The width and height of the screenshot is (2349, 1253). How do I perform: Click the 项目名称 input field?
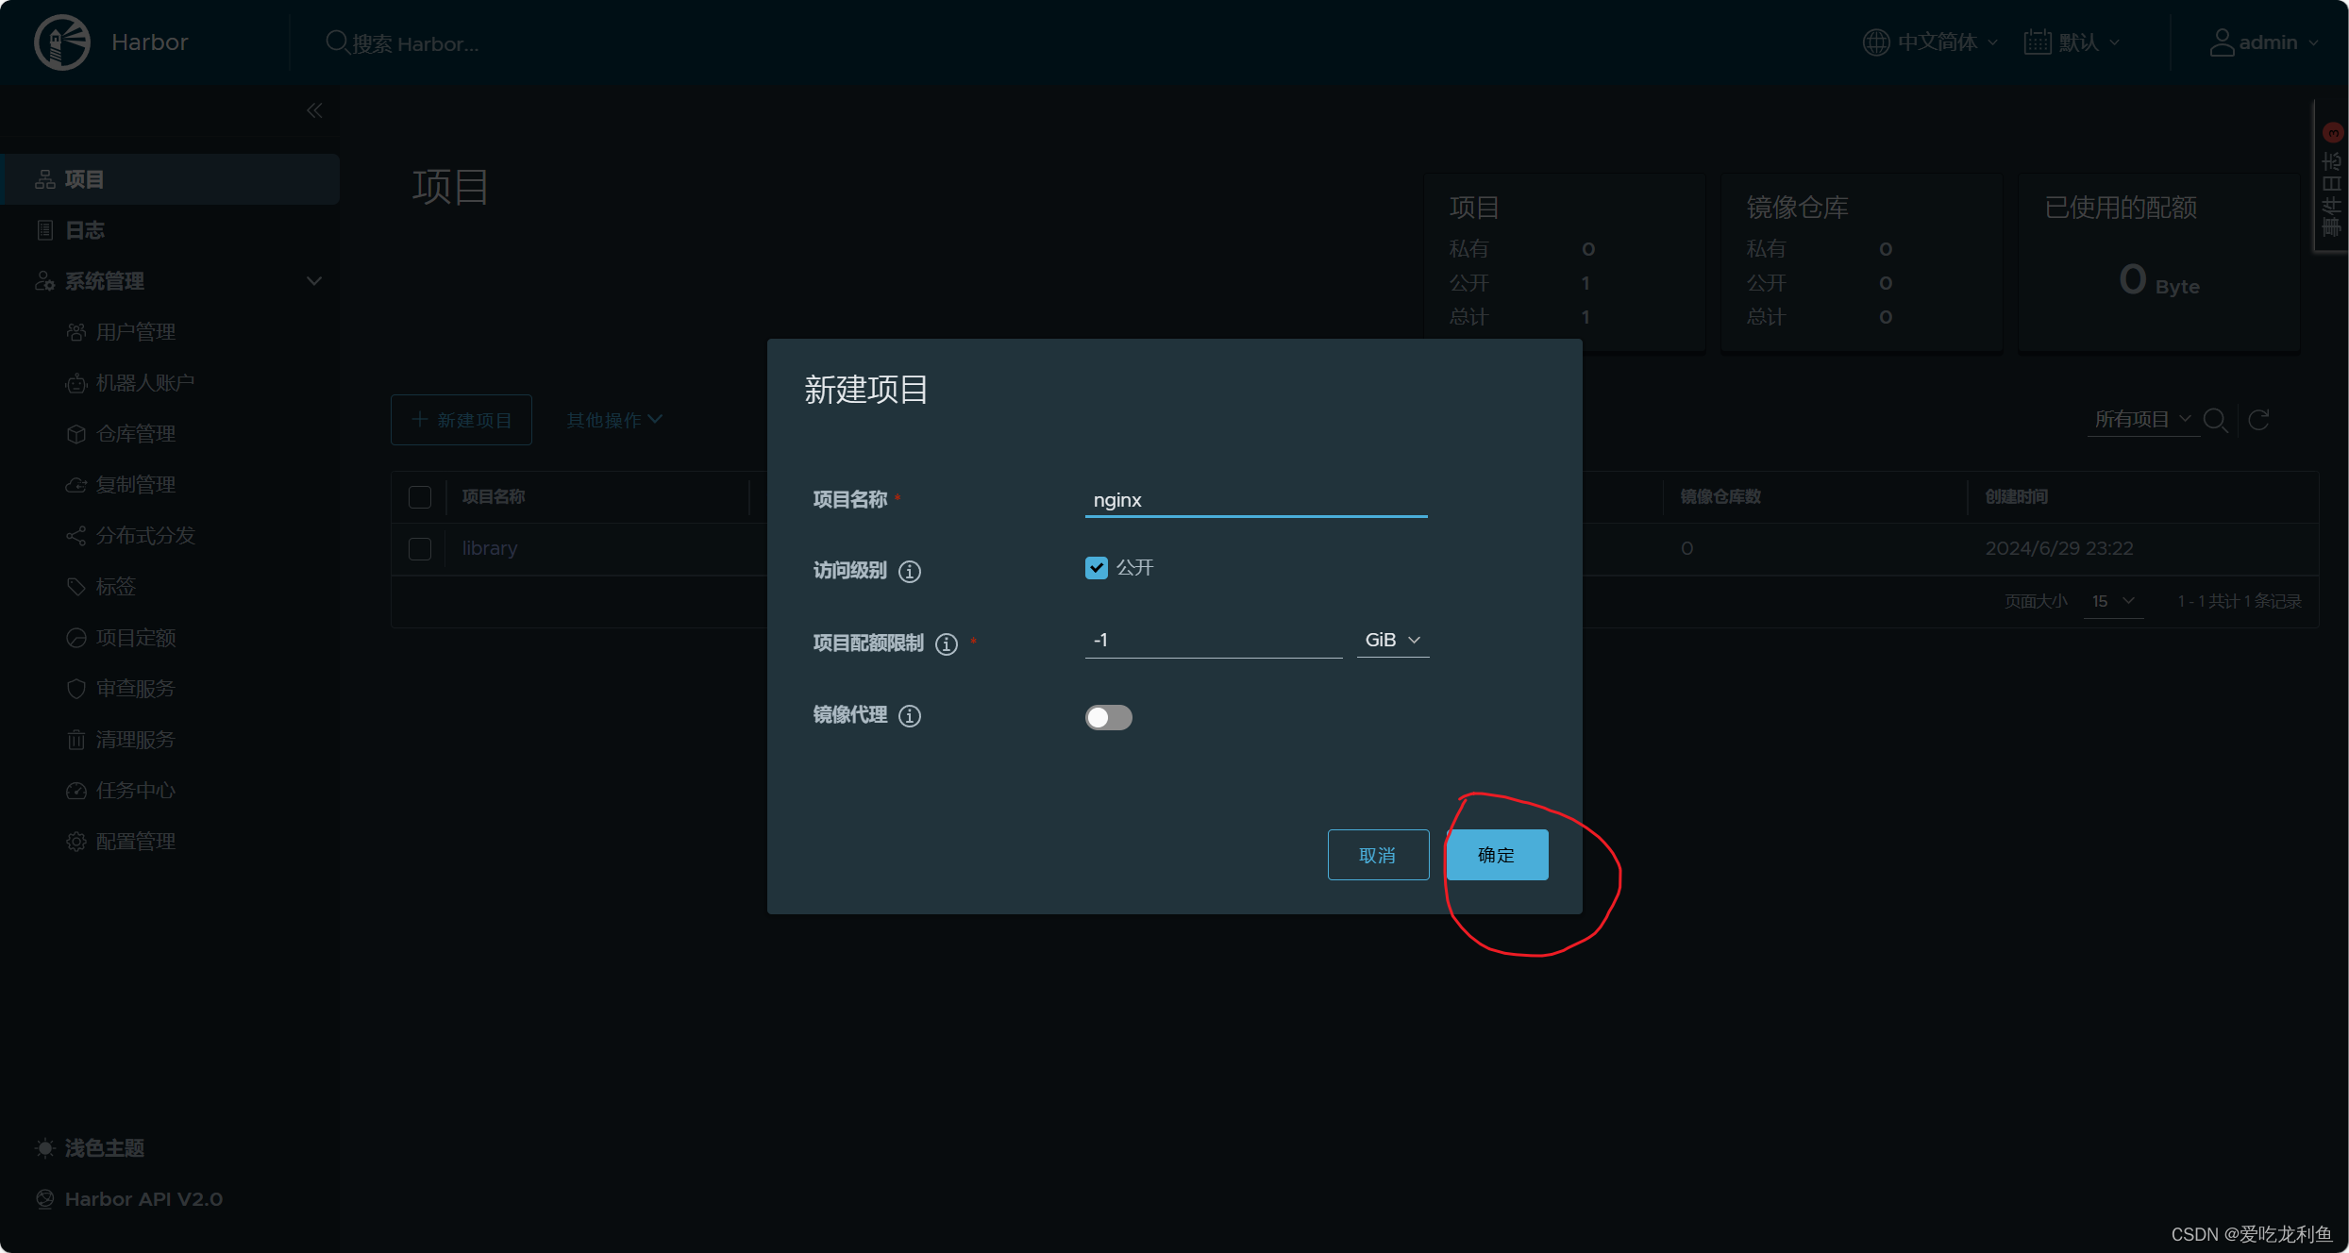click(1256, 500)
